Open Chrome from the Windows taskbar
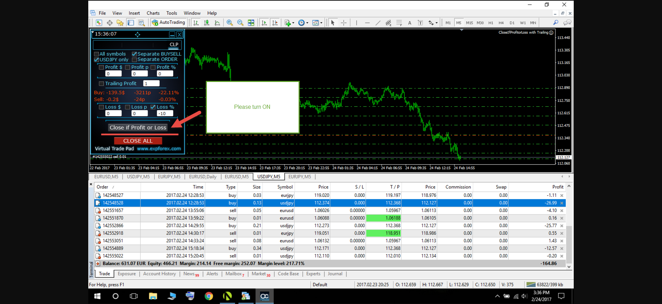Image resolution: width=662 pixels, height=304 pixels. click(209, 296)
